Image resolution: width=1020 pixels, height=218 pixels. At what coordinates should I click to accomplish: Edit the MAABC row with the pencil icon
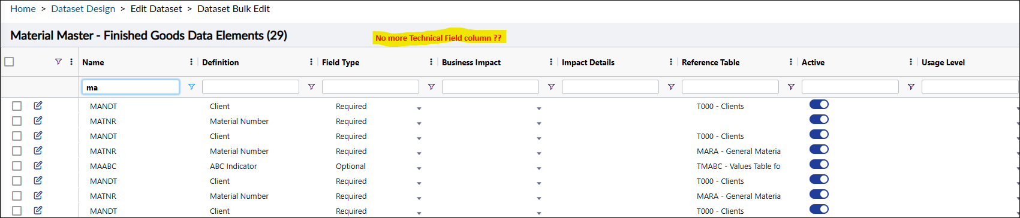38,165
